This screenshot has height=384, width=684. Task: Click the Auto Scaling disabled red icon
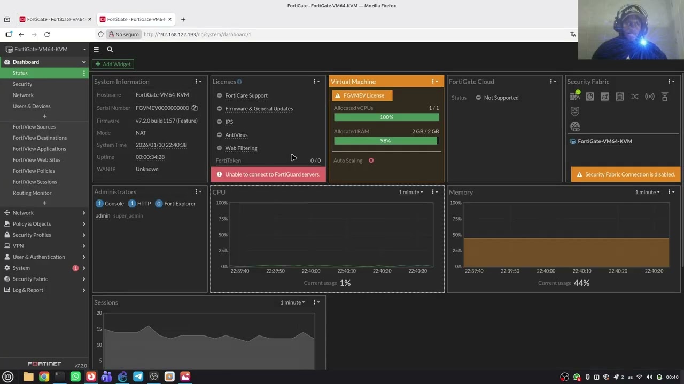[371, 161]
